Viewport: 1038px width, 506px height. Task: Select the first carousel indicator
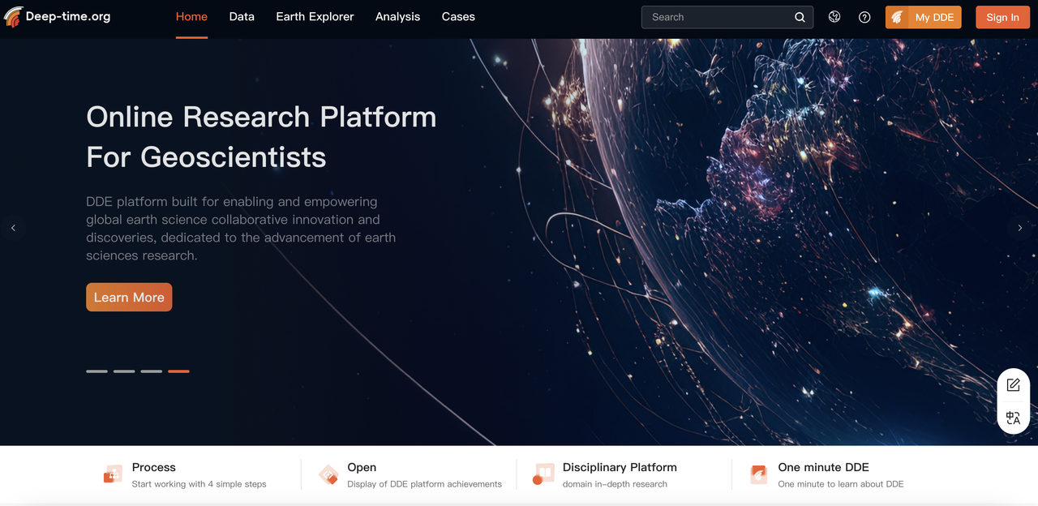tap(97, 371)
